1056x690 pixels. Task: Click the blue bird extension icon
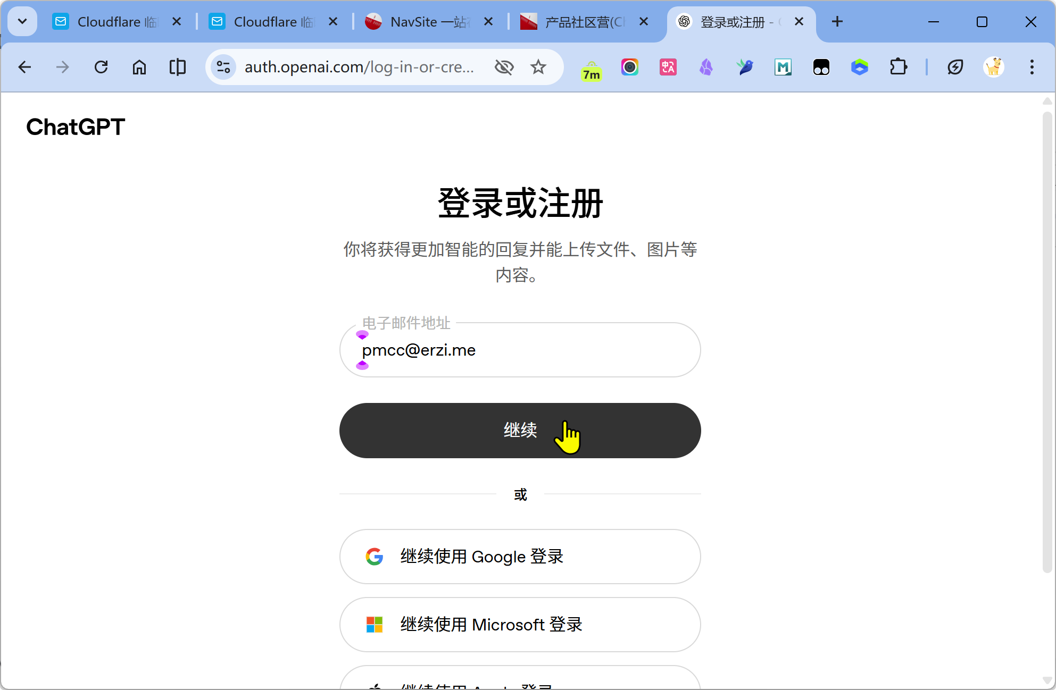[x=745, y=67]
